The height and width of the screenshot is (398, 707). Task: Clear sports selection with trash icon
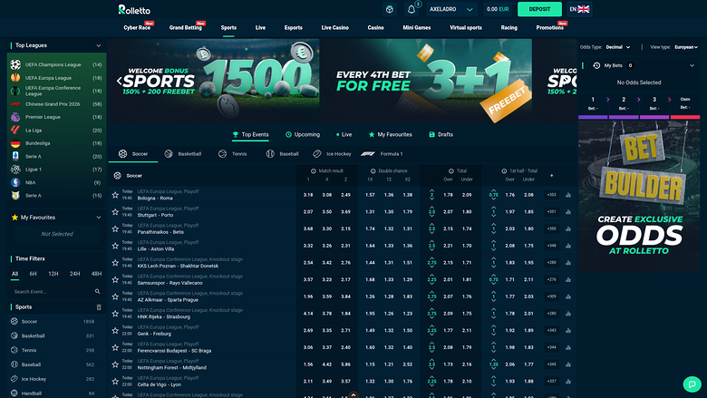tap(99, 307)
